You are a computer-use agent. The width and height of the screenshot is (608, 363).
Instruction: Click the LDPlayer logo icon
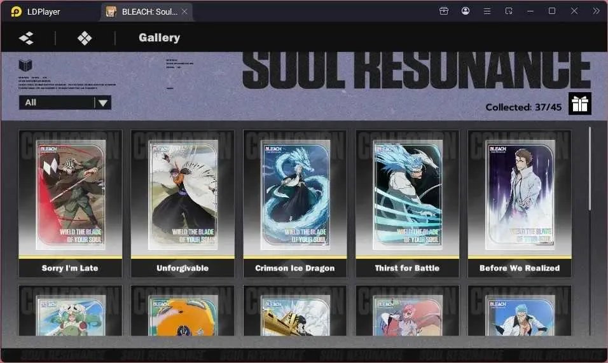click(17, 11)
